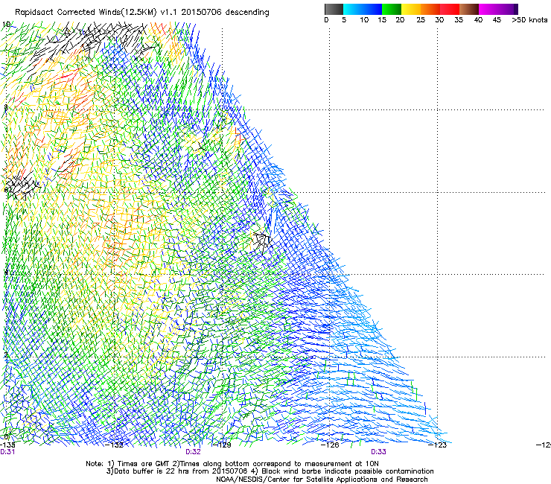Pick the orange 25–30 knots color segment
Image resolution: width=551 pixels, height=484 pixels.
[x=430, y=9]
